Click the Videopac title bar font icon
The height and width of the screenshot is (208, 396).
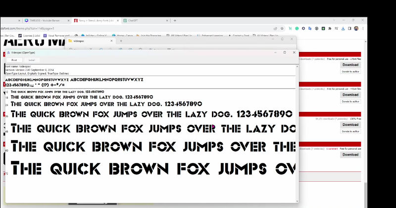point(8,52)
